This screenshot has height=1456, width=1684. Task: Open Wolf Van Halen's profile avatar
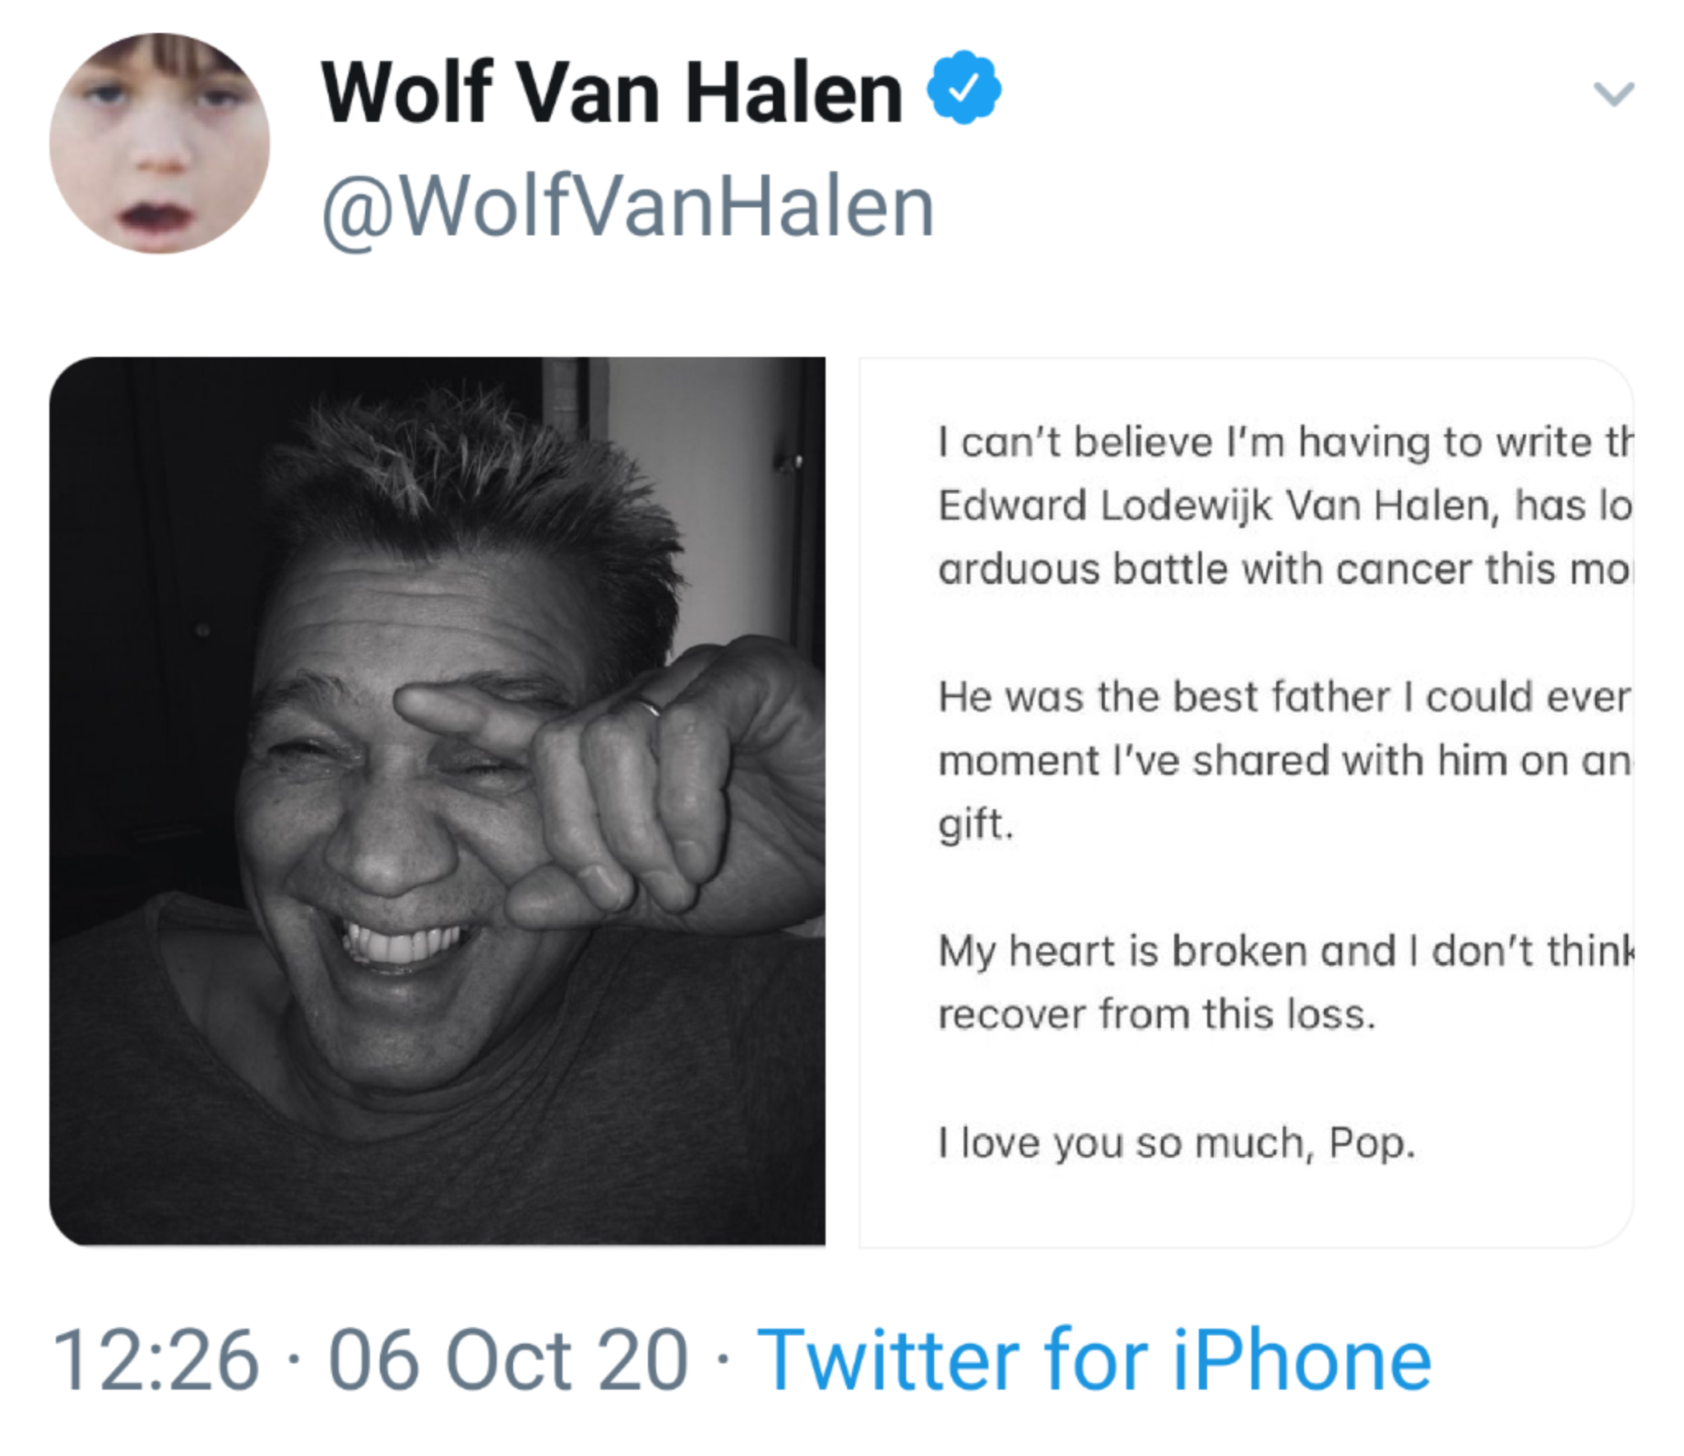[x=160, y=143]
